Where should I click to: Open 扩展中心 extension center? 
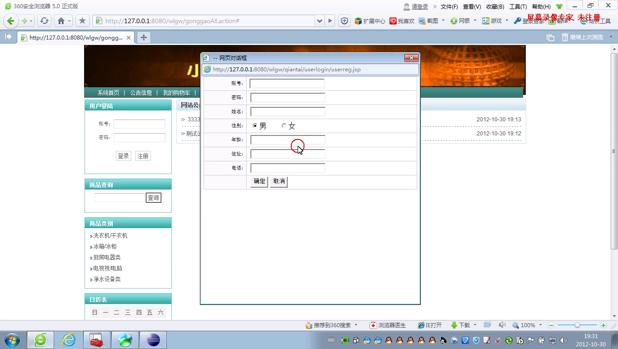[x=370, y=21]
